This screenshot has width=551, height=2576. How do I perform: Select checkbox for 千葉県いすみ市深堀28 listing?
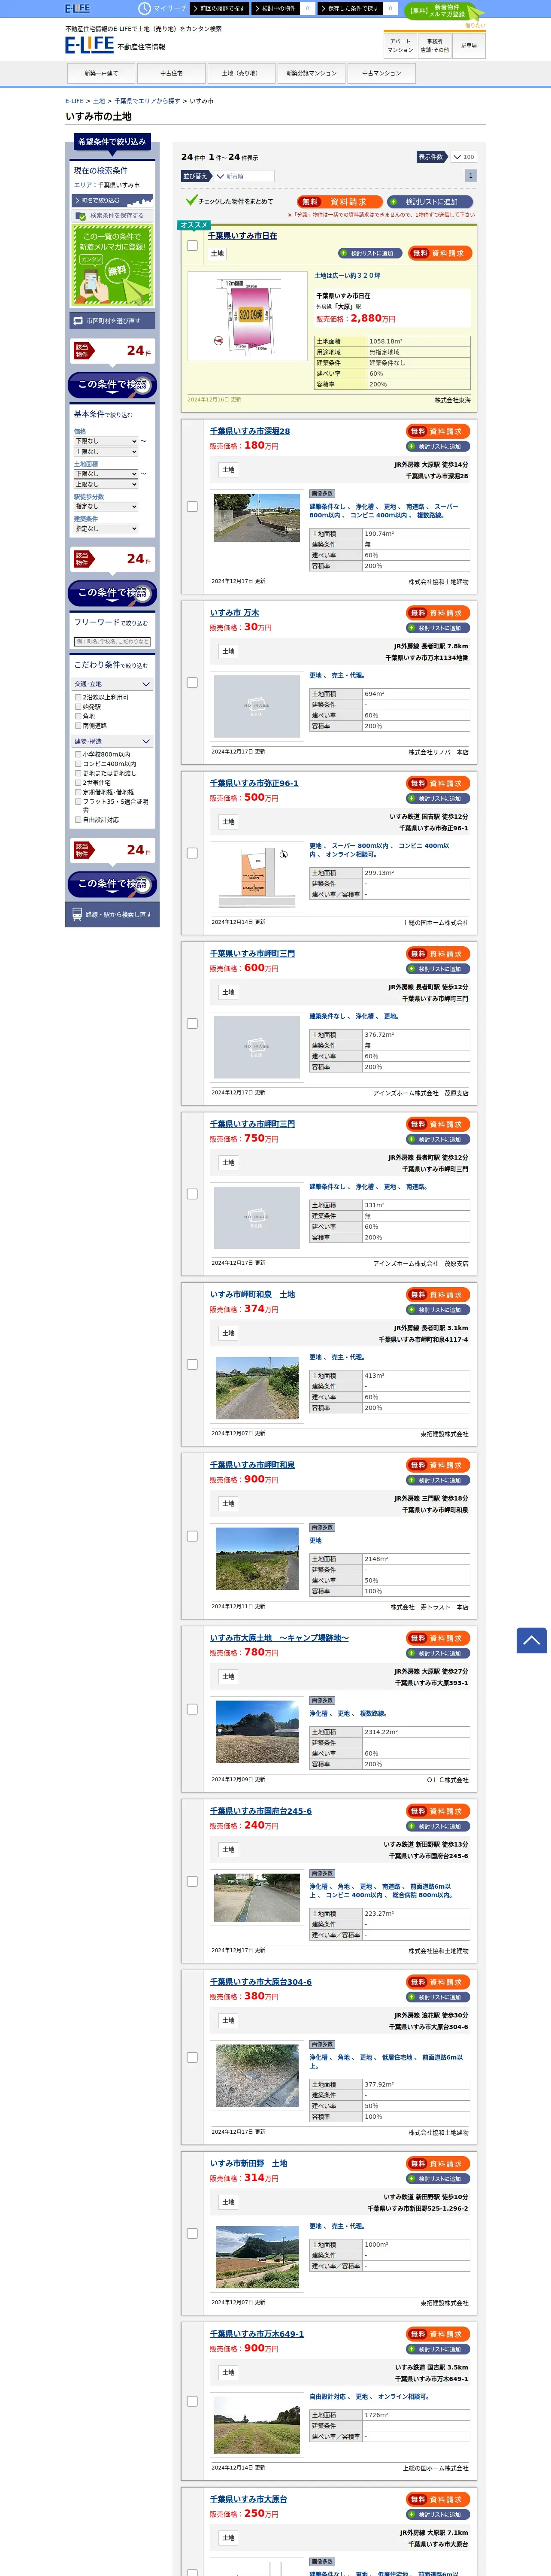[x=192, y=507]
